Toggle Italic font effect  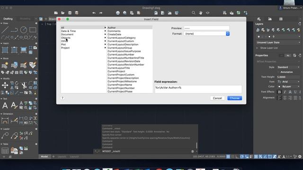285,92
